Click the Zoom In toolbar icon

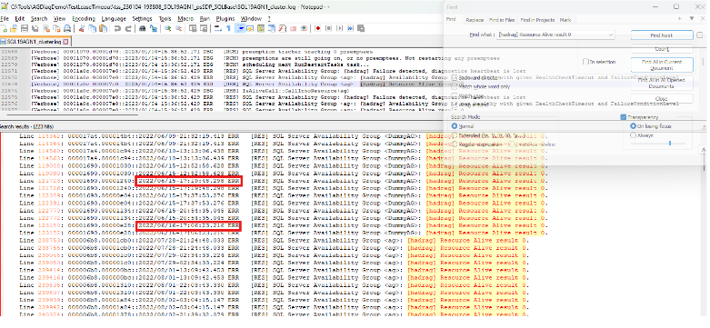[168, 28]
